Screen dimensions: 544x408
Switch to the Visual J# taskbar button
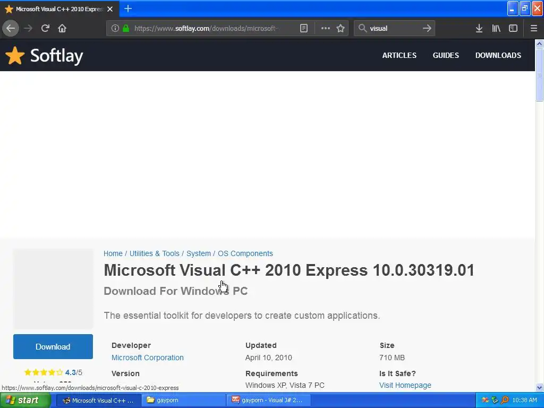tap(268, 401)
